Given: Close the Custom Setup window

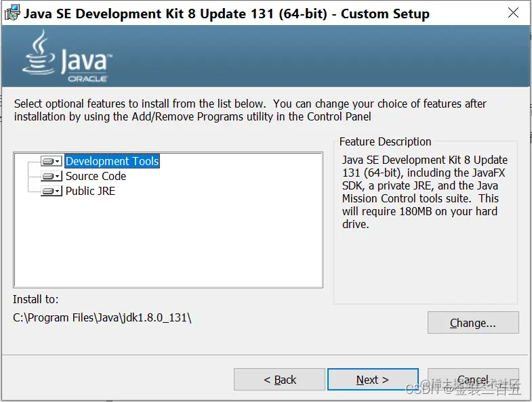Looking at the screenshot, I should tap(513, 13).
